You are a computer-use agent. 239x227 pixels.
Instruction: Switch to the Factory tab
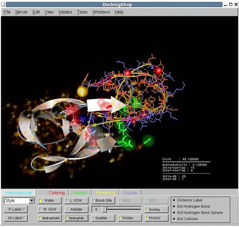point(80,193)
